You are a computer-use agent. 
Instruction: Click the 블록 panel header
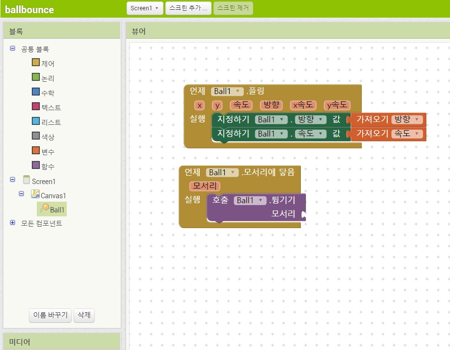[62, 31]
